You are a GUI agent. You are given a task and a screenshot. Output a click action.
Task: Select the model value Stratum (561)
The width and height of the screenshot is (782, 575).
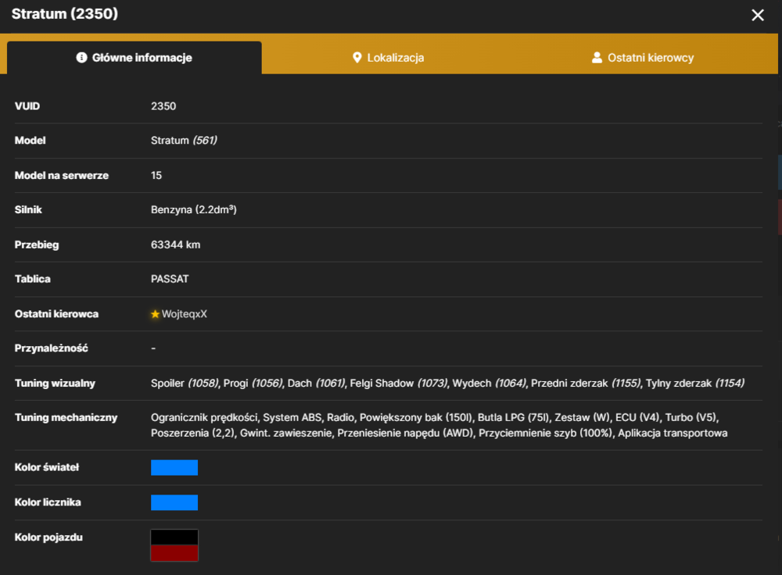pyautogui.click(x=184, y=141)
